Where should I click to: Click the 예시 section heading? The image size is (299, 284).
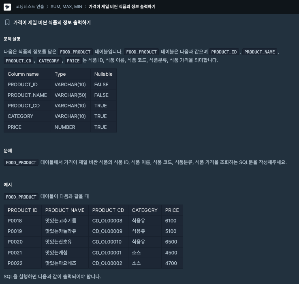pos(8,185)
